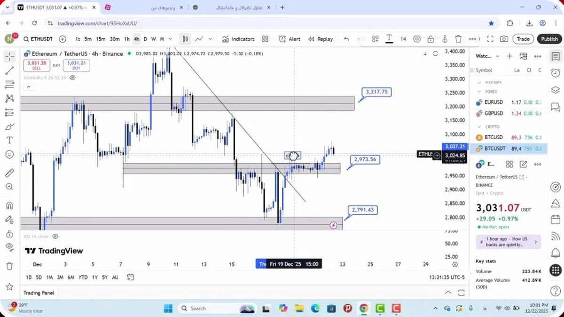564x317 pixels.
Task: Toggle stay in drawing mode
Action: [x=9, y=219]
